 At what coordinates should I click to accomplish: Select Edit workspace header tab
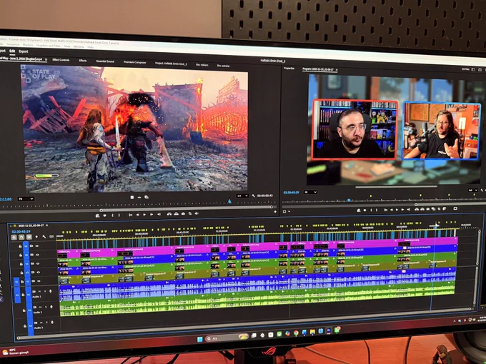click(12, 51)
